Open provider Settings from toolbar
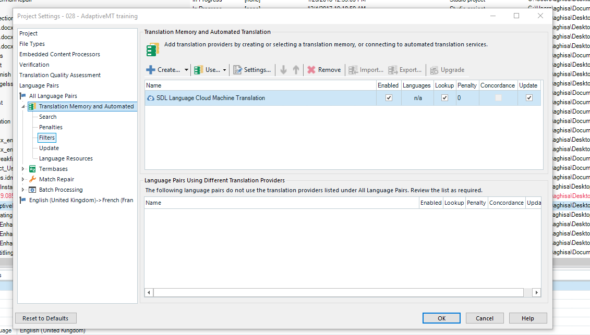Screen dimensions: 590x335 [x=252, y=70]
